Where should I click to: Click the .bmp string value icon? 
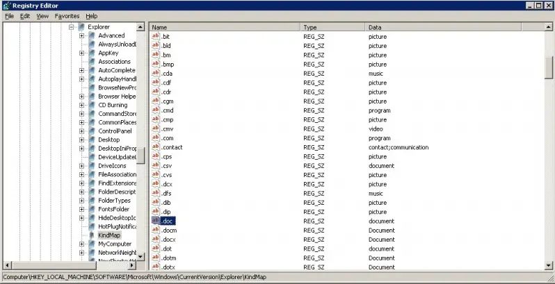(155, 64)
